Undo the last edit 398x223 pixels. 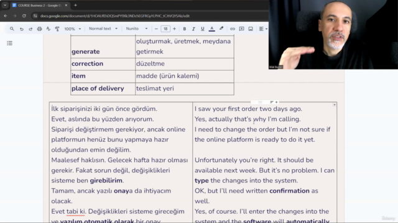click(22, 29)
